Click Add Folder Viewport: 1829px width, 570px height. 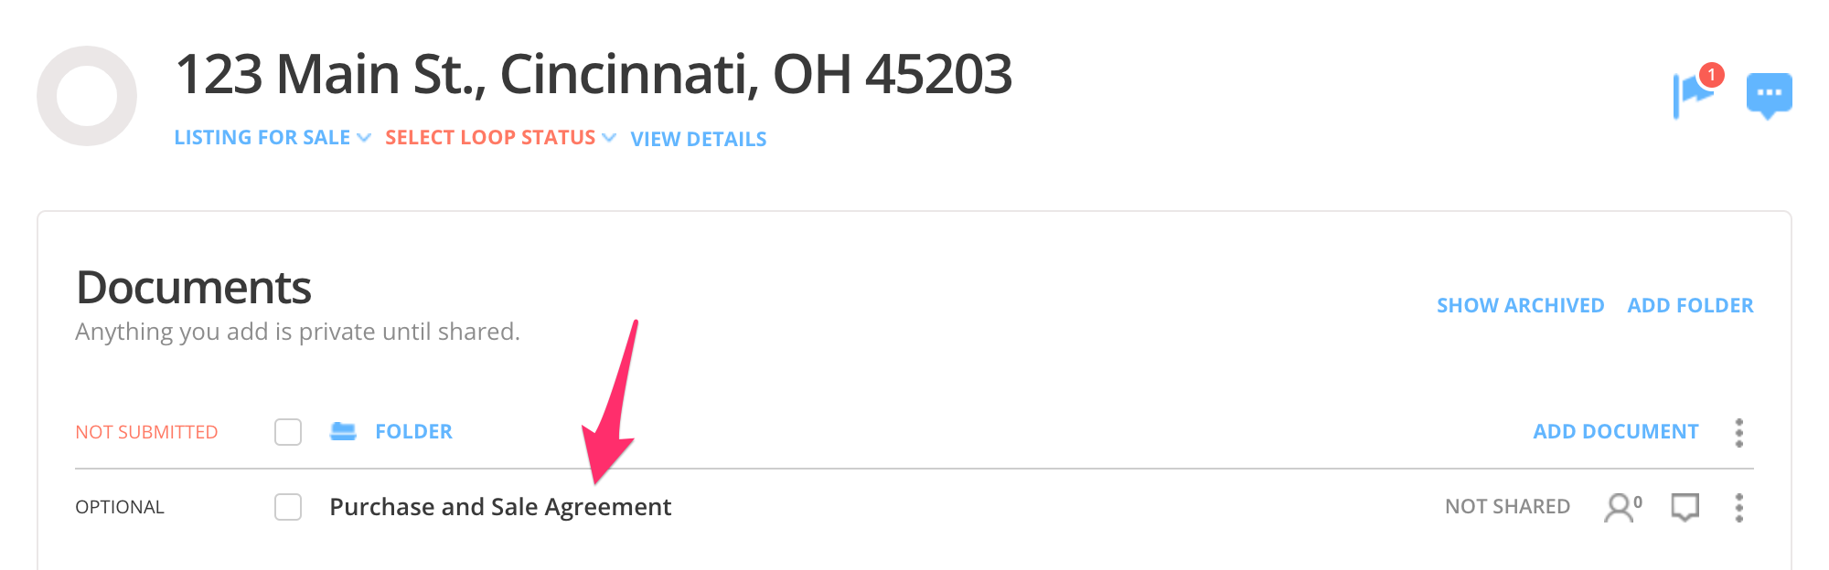tap(1690, 305)
